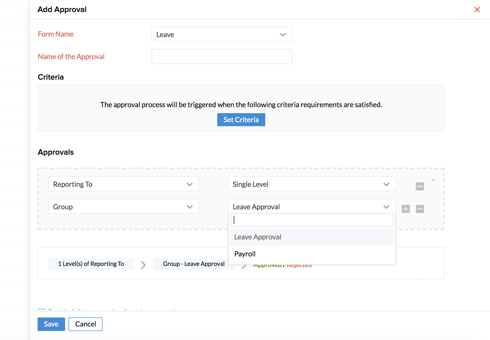
Task: Cancel adding the approval
Action: coord(85,324)
